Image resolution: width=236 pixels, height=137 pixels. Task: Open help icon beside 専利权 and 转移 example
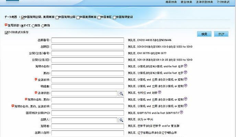(x=160, y=92)
